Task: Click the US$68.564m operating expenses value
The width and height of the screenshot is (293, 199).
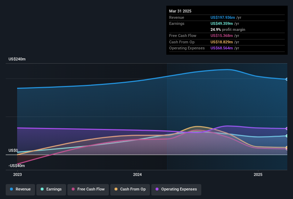Action: coord(222,48)
